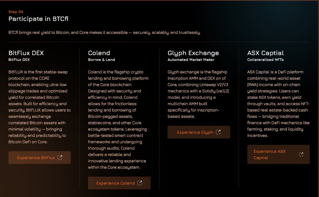This screenshot has width=319, height=197.
Task: Click the BTCfi brings real yield sentence
Action: click(x=104, y=33)
